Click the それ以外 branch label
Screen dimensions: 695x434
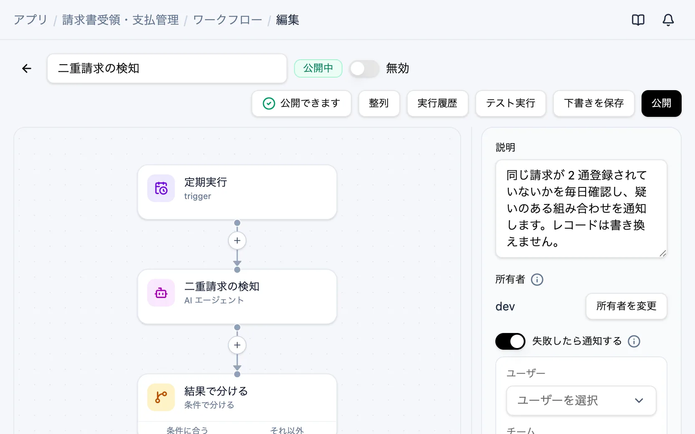point(287,430)
